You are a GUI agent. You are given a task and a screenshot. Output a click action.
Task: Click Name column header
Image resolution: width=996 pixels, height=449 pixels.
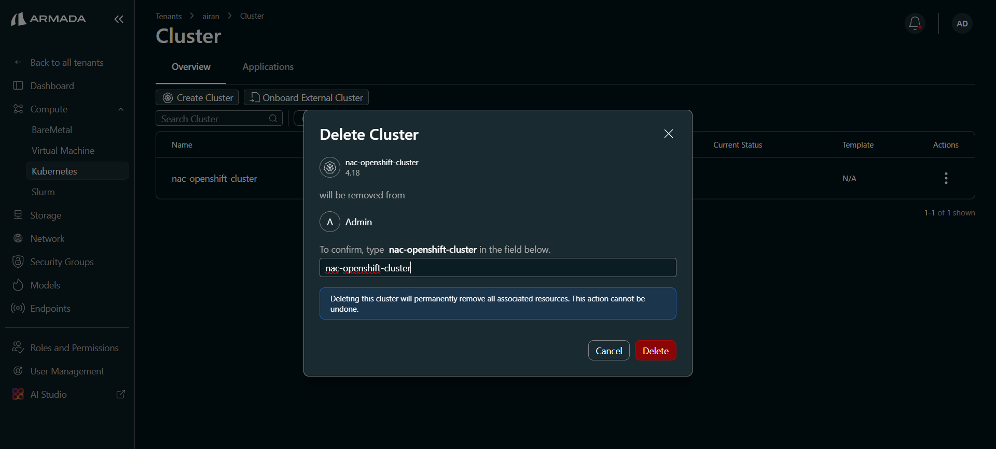point(182,145)
